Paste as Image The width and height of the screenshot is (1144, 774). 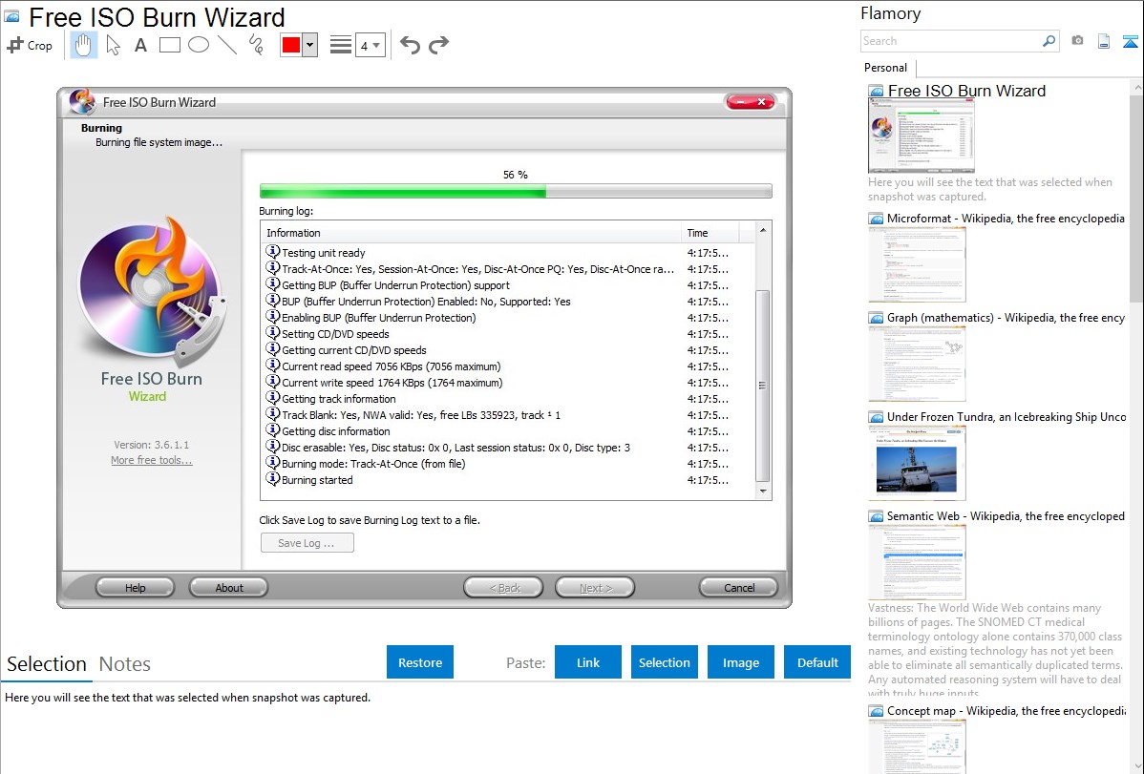[740, 662]
